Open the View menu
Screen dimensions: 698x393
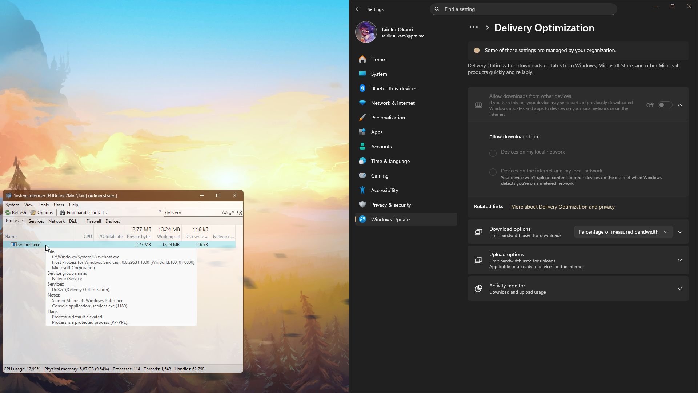[x=29, y=205]
